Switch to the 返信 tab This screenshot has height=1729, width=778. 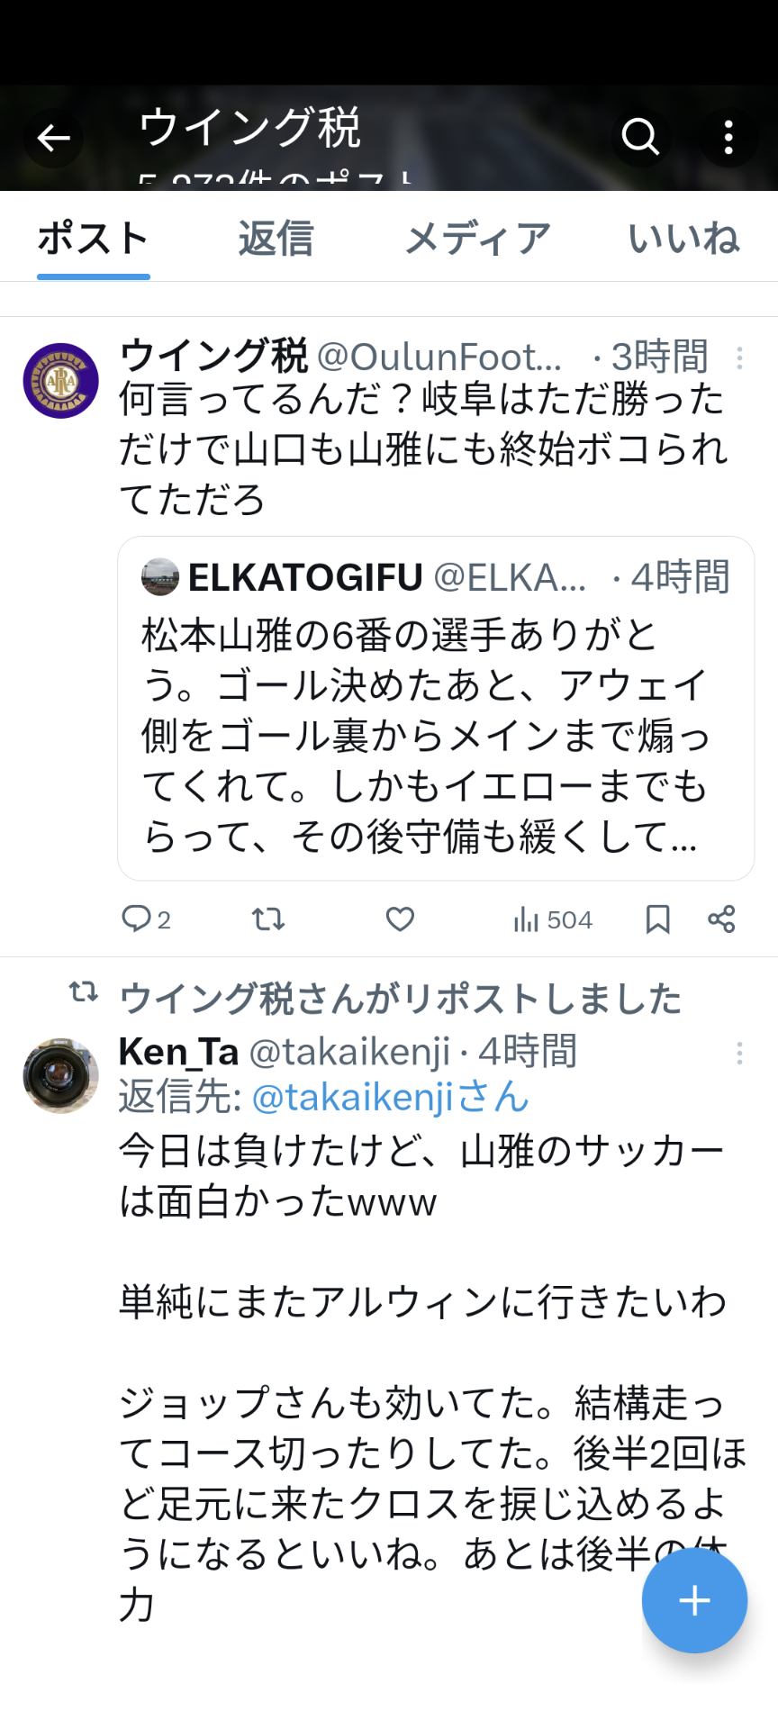(276, 240)
